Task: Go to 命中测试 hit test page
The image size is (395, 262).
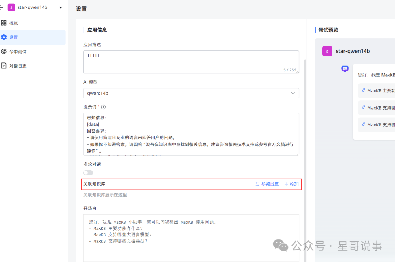Action: [33, 52]
